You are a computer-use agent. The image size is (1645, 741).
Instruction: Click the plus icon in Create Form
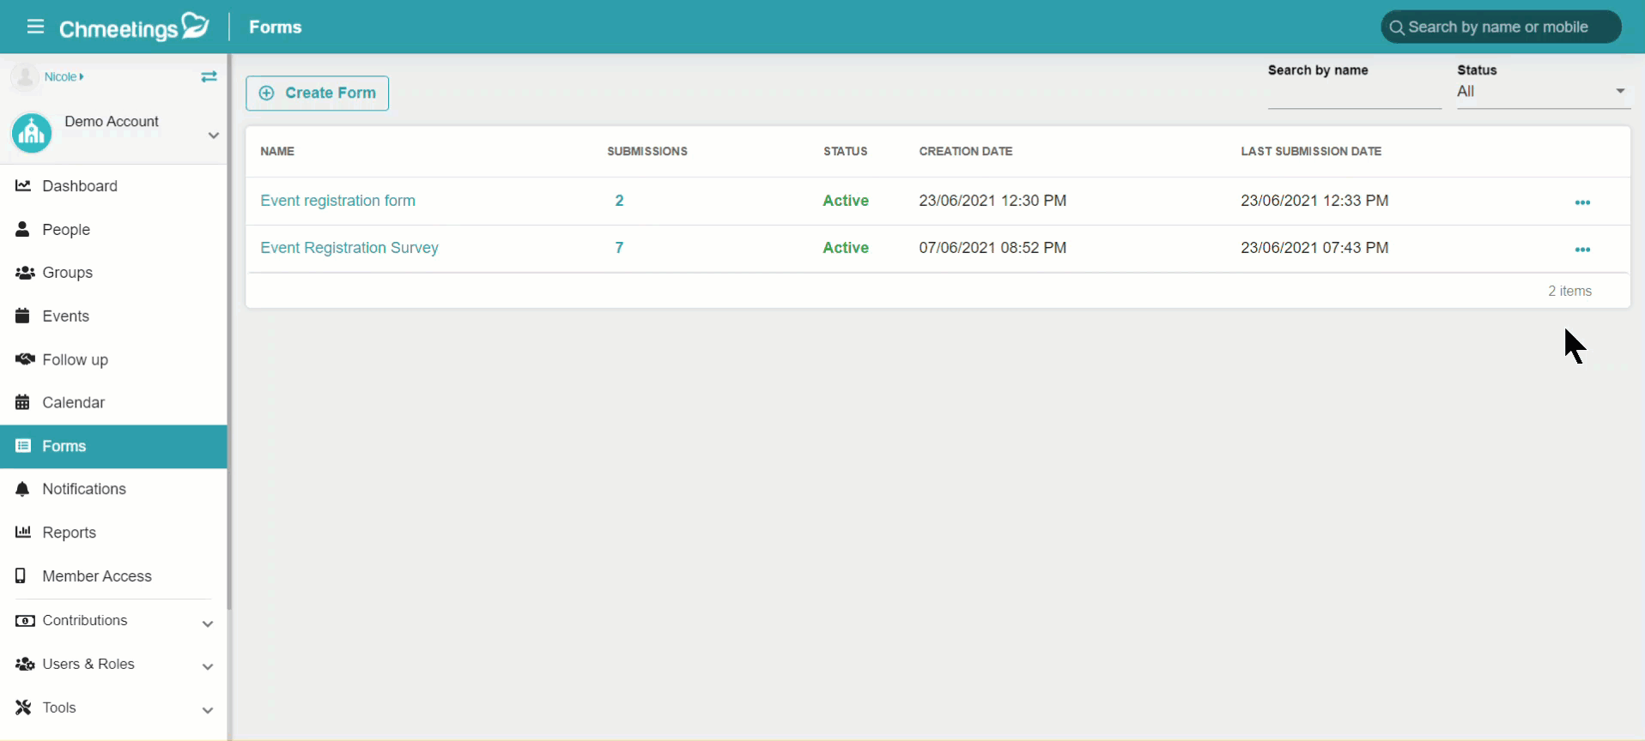[267, 93]
